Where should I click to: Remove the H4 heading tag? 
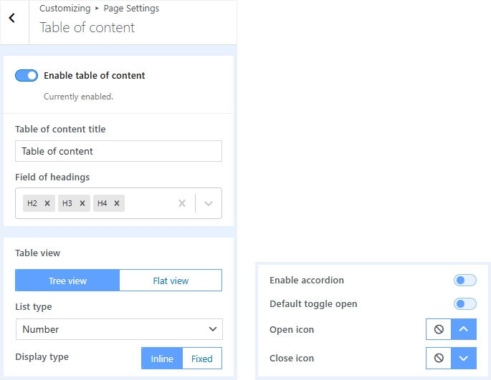[x=118, y=203]
